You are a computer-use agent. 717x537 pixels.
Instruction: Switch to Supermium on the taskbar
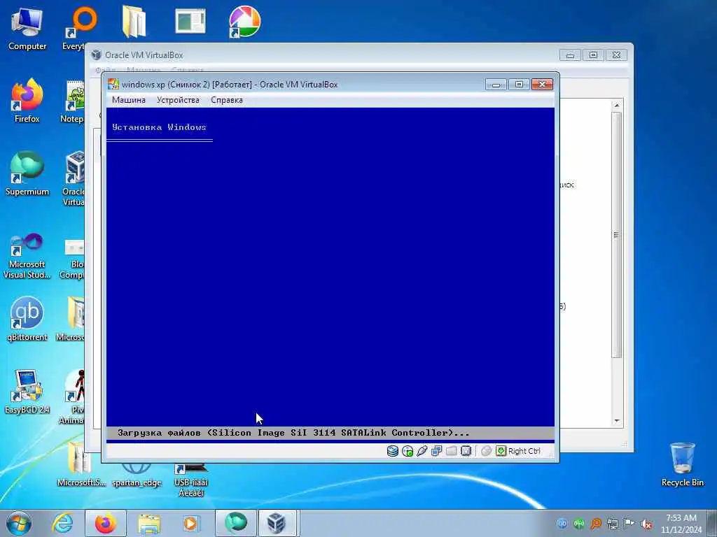235,523
